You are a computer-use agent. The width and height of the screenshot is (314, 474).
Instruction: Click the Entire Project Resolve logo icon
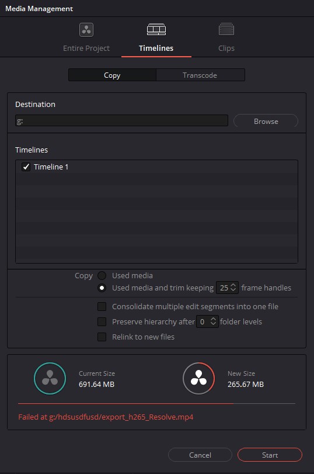[86, 30]
